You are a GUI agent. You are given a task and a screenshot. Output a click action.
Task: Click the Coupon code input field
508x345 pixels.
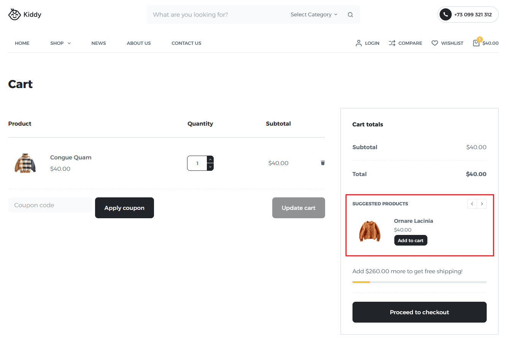pos(50,205)
